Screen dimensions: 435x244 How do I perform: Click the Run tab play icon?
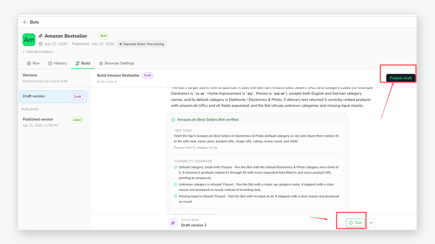pyautogui.click(x=29, y=63)
